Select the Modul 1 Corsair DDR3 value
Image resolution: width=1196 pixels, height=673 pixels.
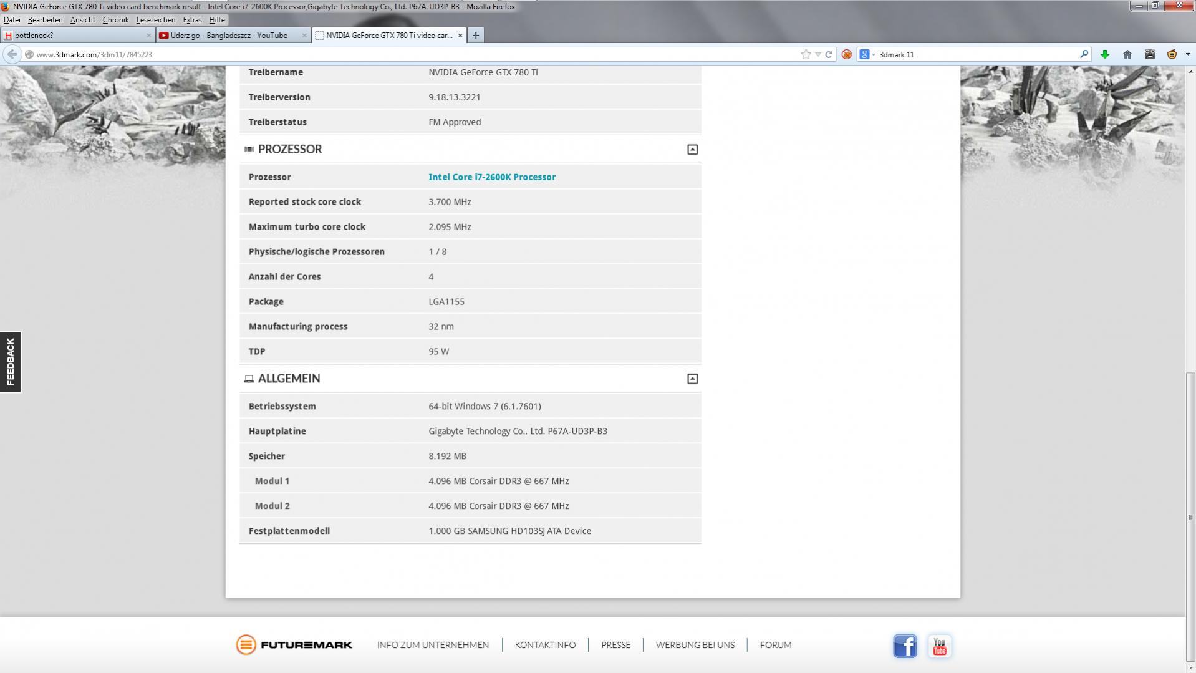pos(498,482)
